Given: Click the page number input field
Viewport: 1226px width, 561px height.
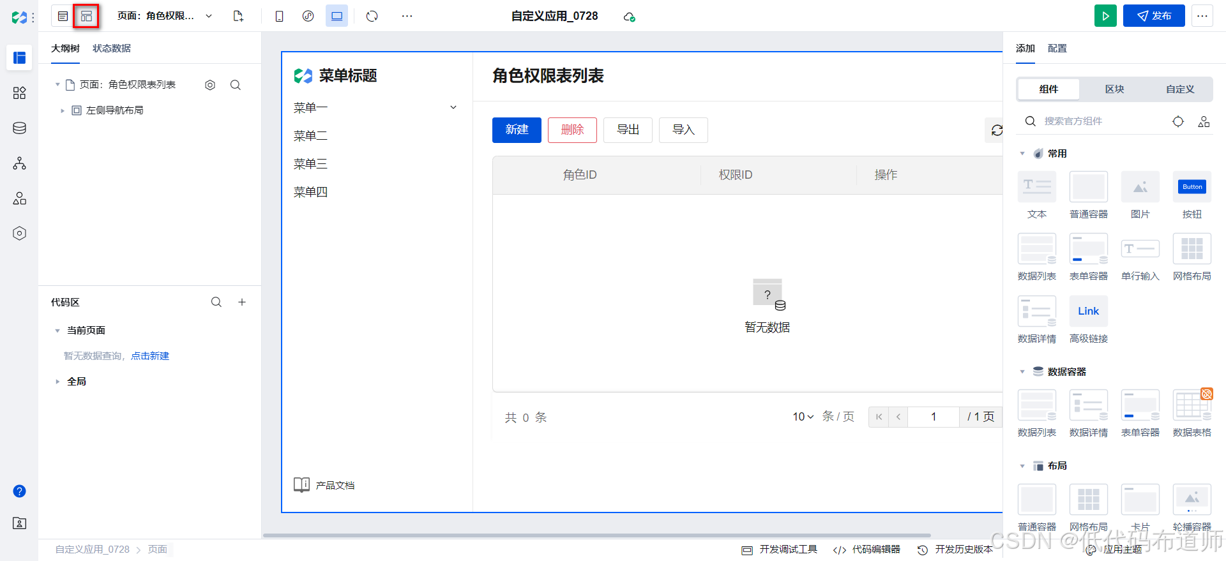Looking at the screenshot, I should [x=933, y=417].
